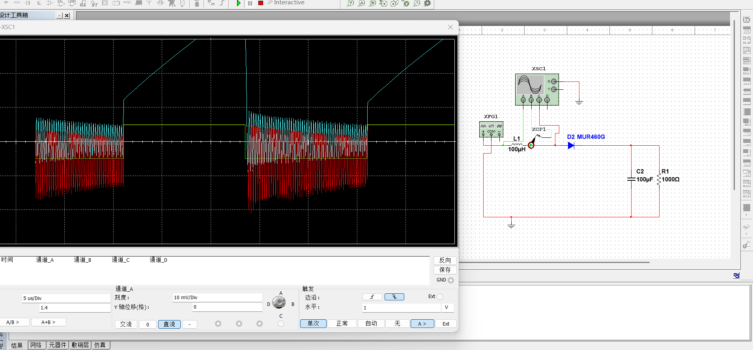The image size is (753, 350).
Task: Click the XFG1 function generator on schematic
Action: [x=491, y=129]
